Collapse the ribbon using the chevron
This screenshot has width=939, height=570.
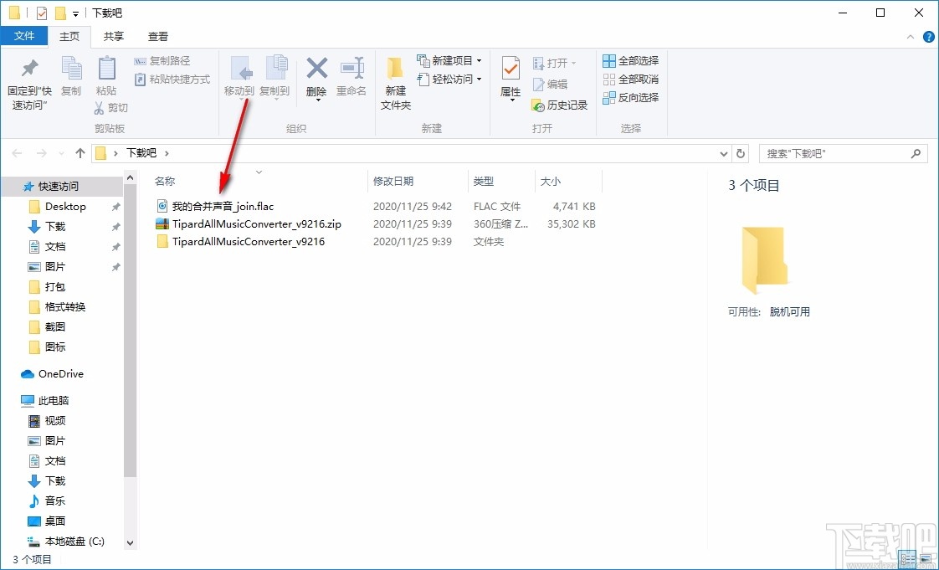pyautogui.click(x=910, y=36)
